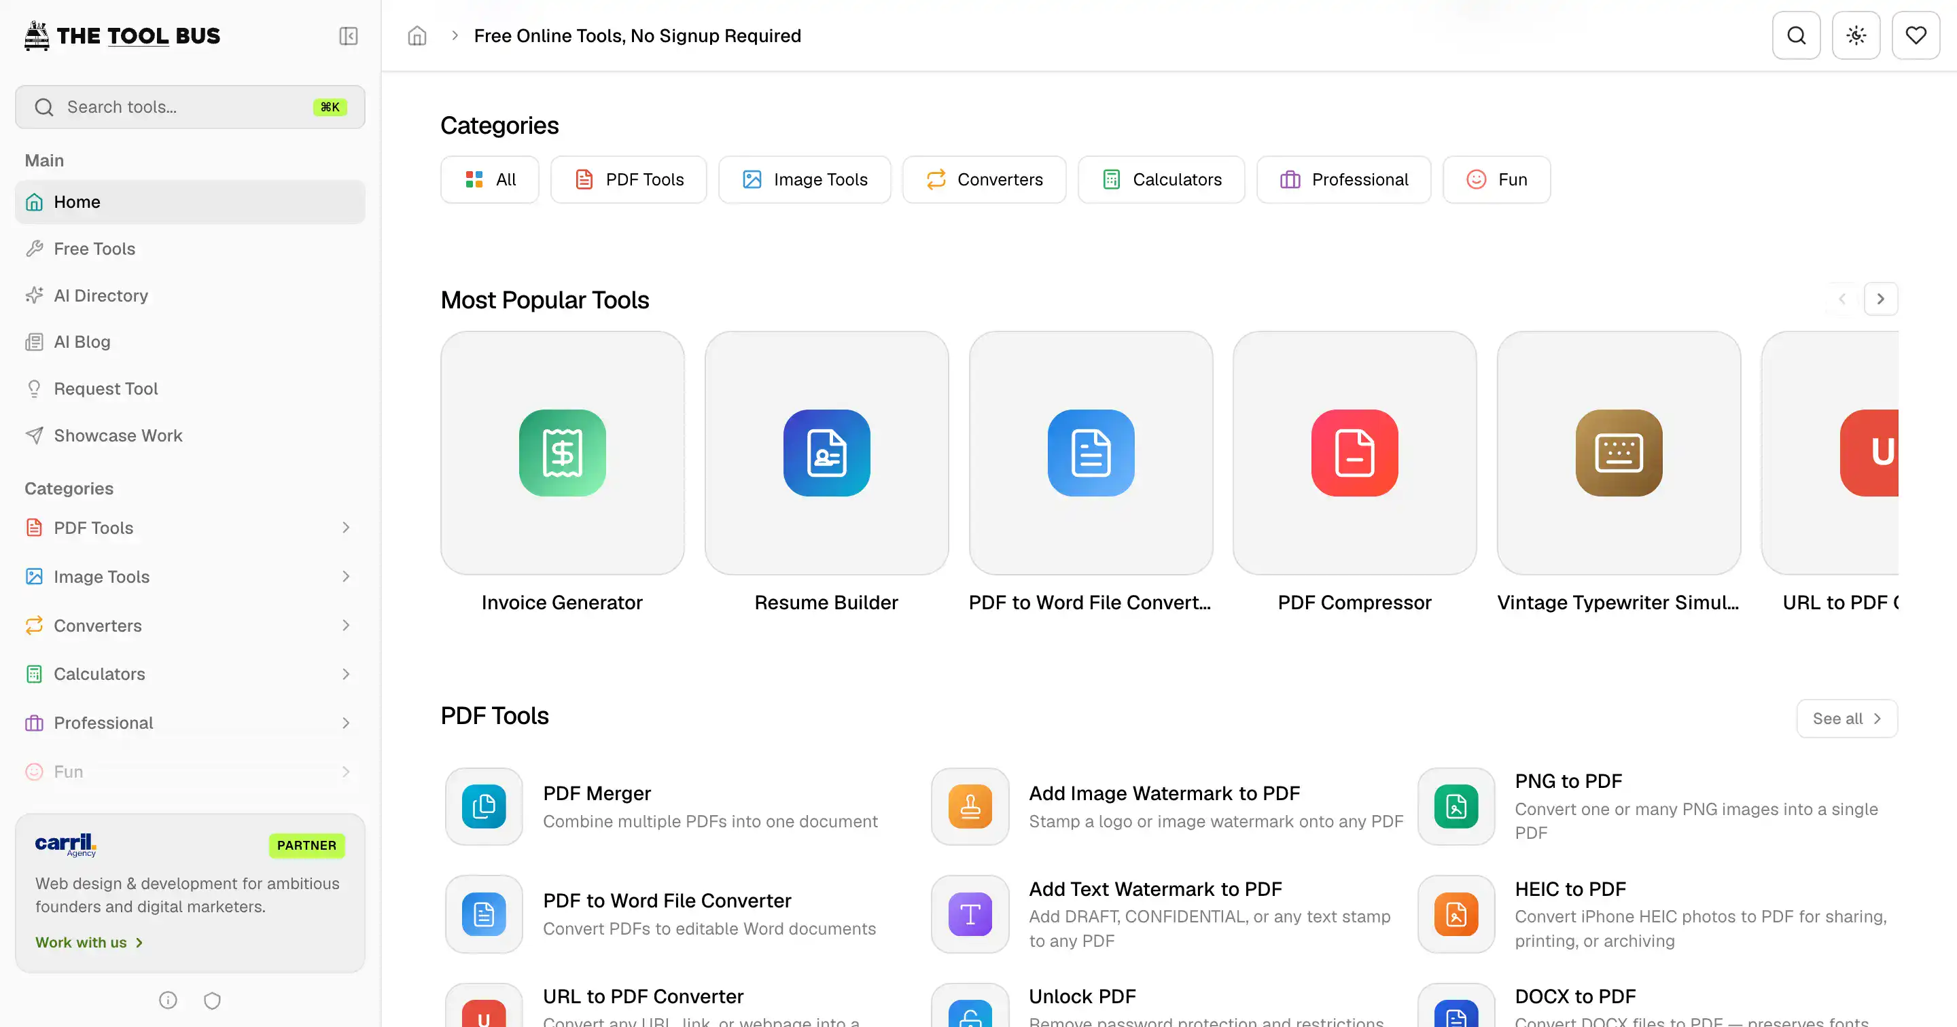
Task: Click the ⌘K shortcut badge
Action: (x=330, y=107)
